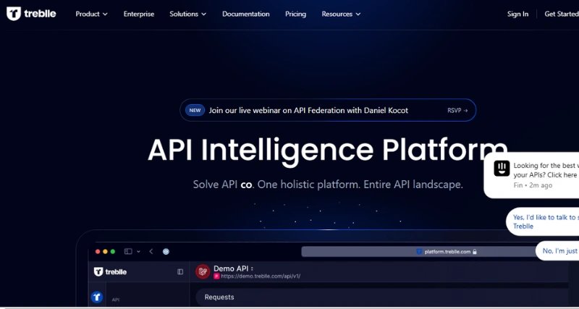Viewport: 579px width, 309px height.
Task: Open the Requests section
Action: pyautogui.click(x=219, y=297)
